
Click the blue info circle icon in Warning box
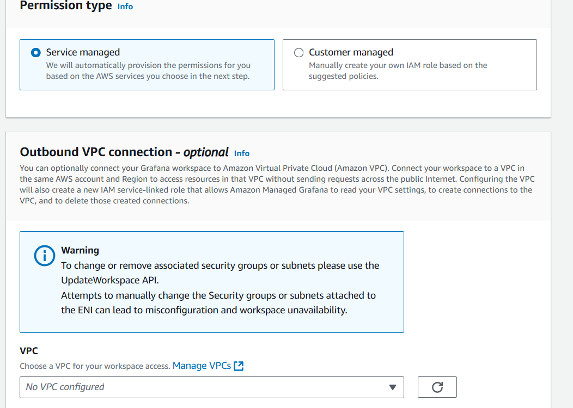tap(45, 256)
